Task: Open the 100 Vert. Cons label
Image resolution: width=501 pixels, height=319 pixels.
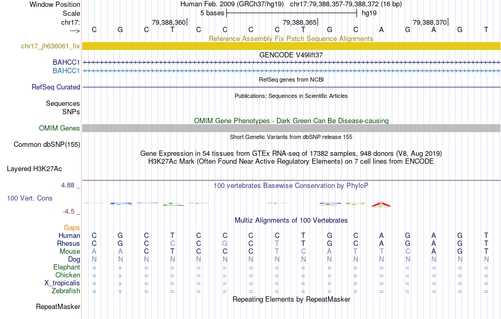Action: coord(30,198)
